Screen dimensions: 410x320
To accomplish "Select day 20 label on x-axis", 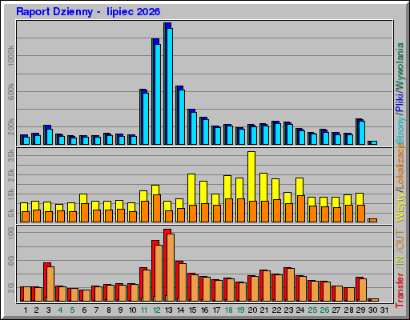I will 252,310.
